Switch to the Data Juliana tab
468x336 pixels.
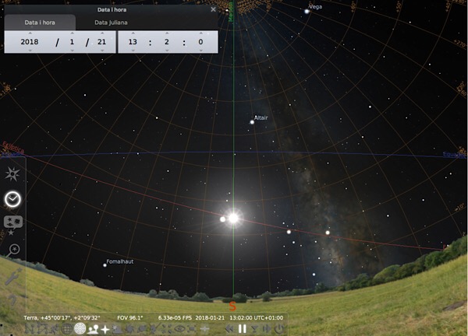point(112,23)
